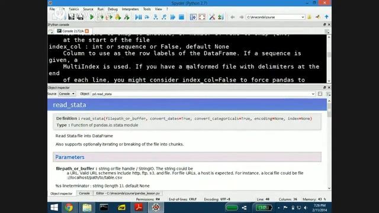Set as current console's working directory icon
The height and width of the screenshot is (213, 379).
[x=317, y=17]
